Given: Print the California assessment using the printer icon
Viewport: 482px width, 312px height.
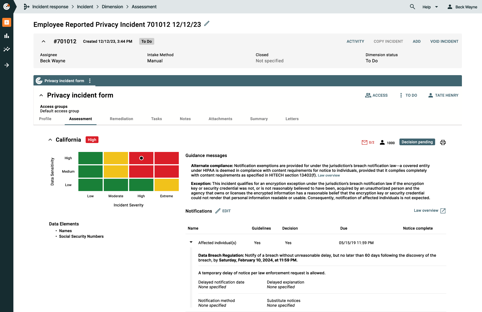Looking at the screenshot, I should (x=443, y=142).
